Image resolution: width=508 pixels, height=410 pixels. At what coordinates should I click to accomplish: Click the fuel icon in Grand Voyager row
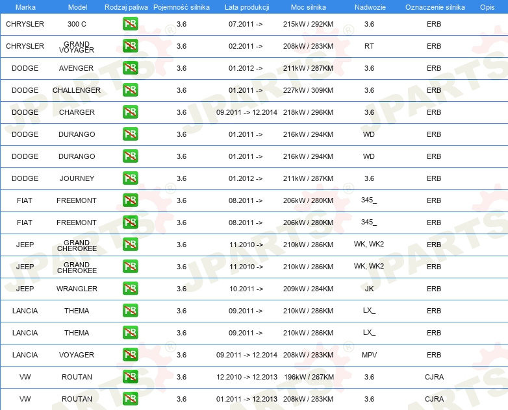pyautogui.click(x=130, y=45)
